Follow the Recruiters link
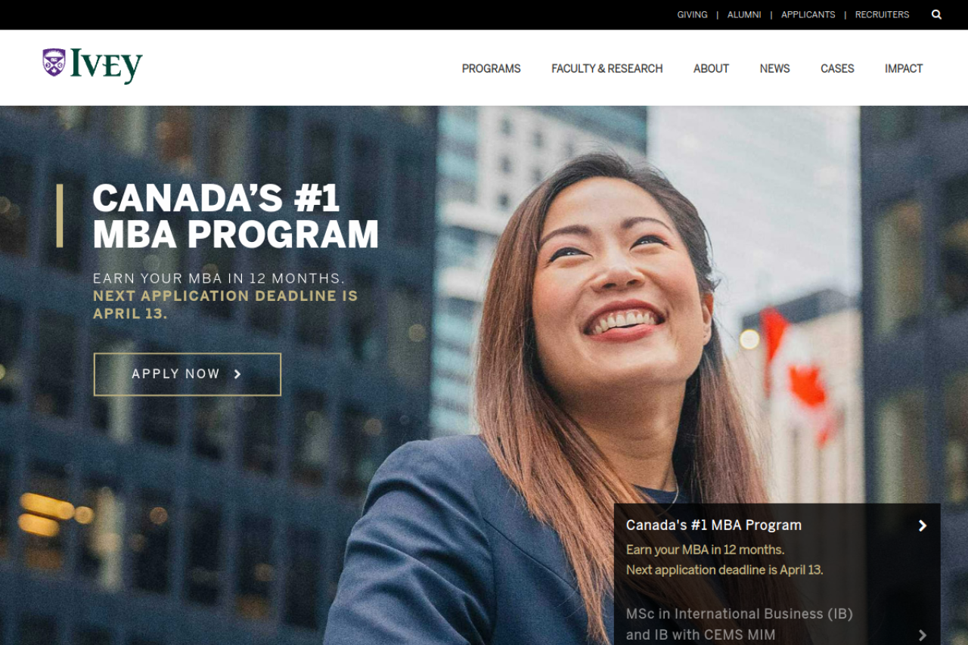 (x=883, y=14)
